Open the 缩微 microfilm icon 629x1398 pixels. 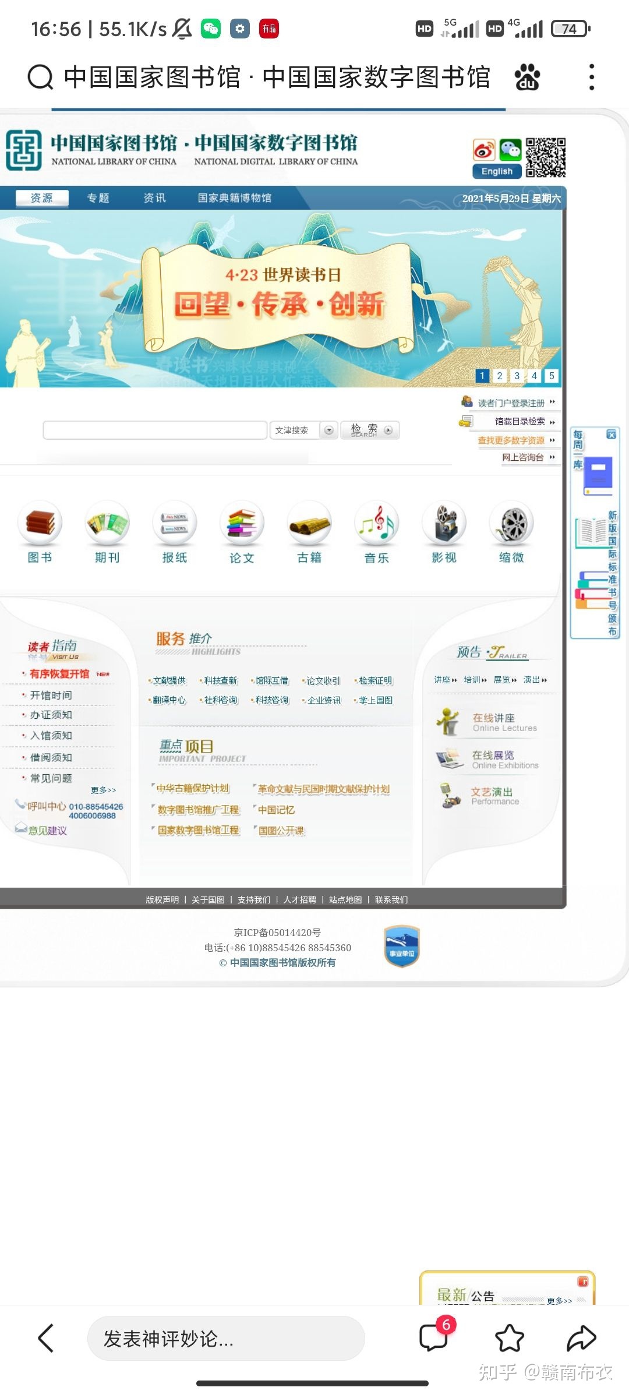click(x=512, y=533)
